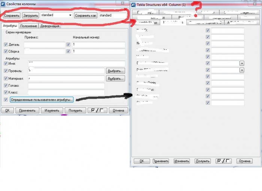262x191 pixels.
Task: Close the Свойства колонны dialog
Action: click(123, 3)
